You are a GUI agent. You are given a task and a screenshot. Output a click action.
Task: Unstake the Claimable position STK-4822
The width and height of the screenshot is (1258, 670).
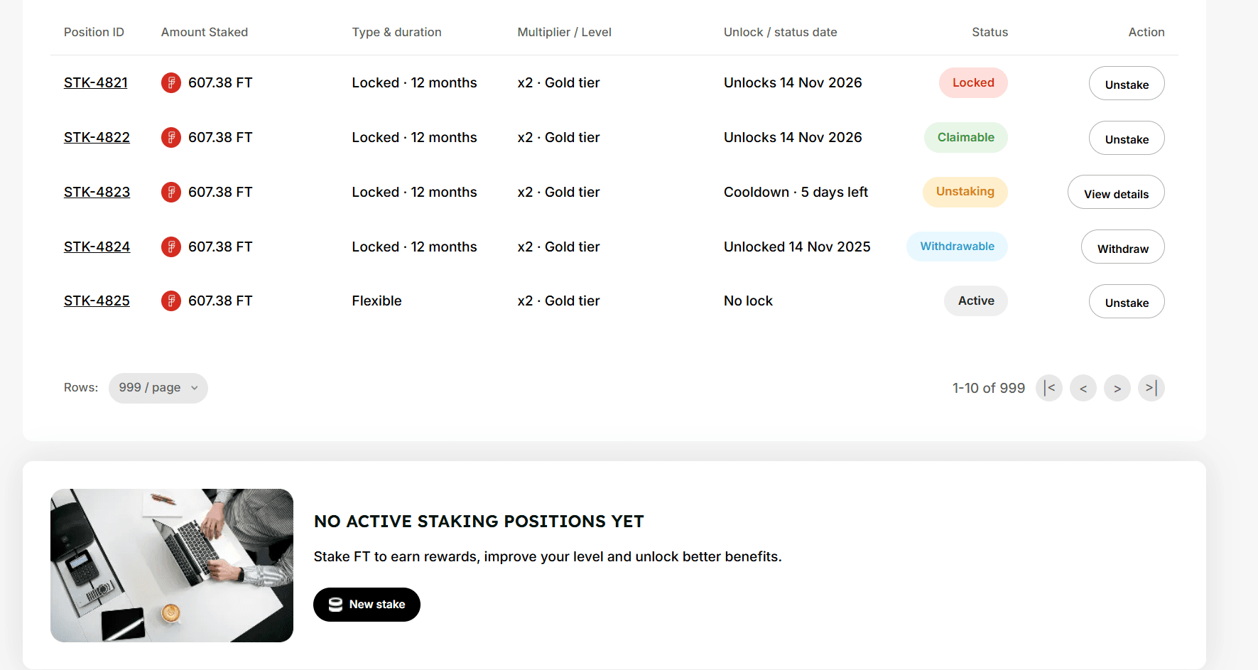[x=1126, y=138]
